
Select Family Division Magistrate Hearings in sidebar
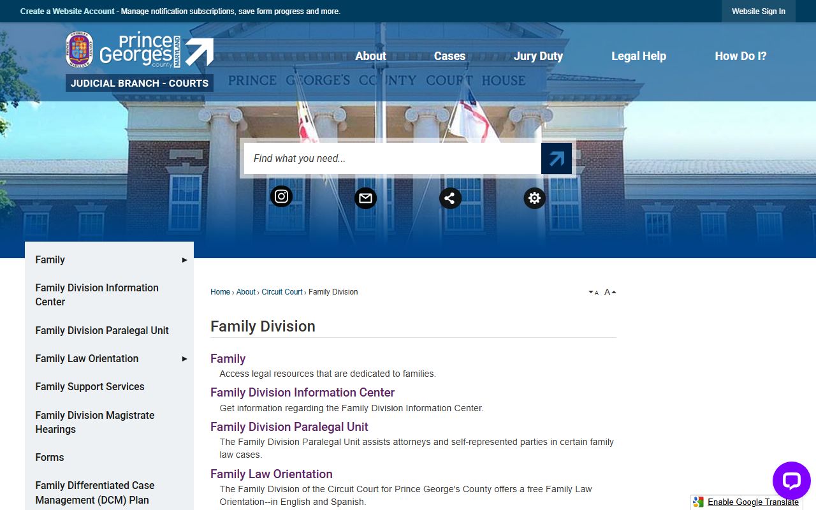pos(109,423)
